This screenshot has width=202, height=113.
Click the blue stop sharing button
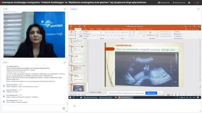pyautogui.click(x=151, y=93)
